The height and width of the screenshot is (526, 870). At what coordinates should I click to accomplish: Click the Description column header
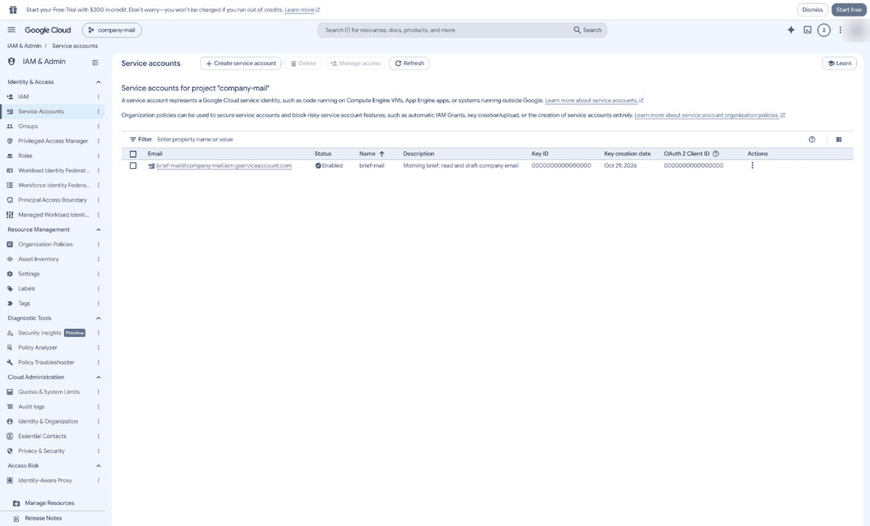pos(418,154)
